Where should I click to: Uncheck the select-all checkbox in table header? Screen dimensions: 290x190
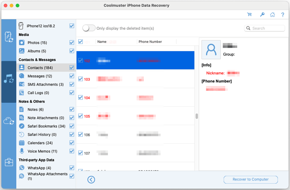80,42
